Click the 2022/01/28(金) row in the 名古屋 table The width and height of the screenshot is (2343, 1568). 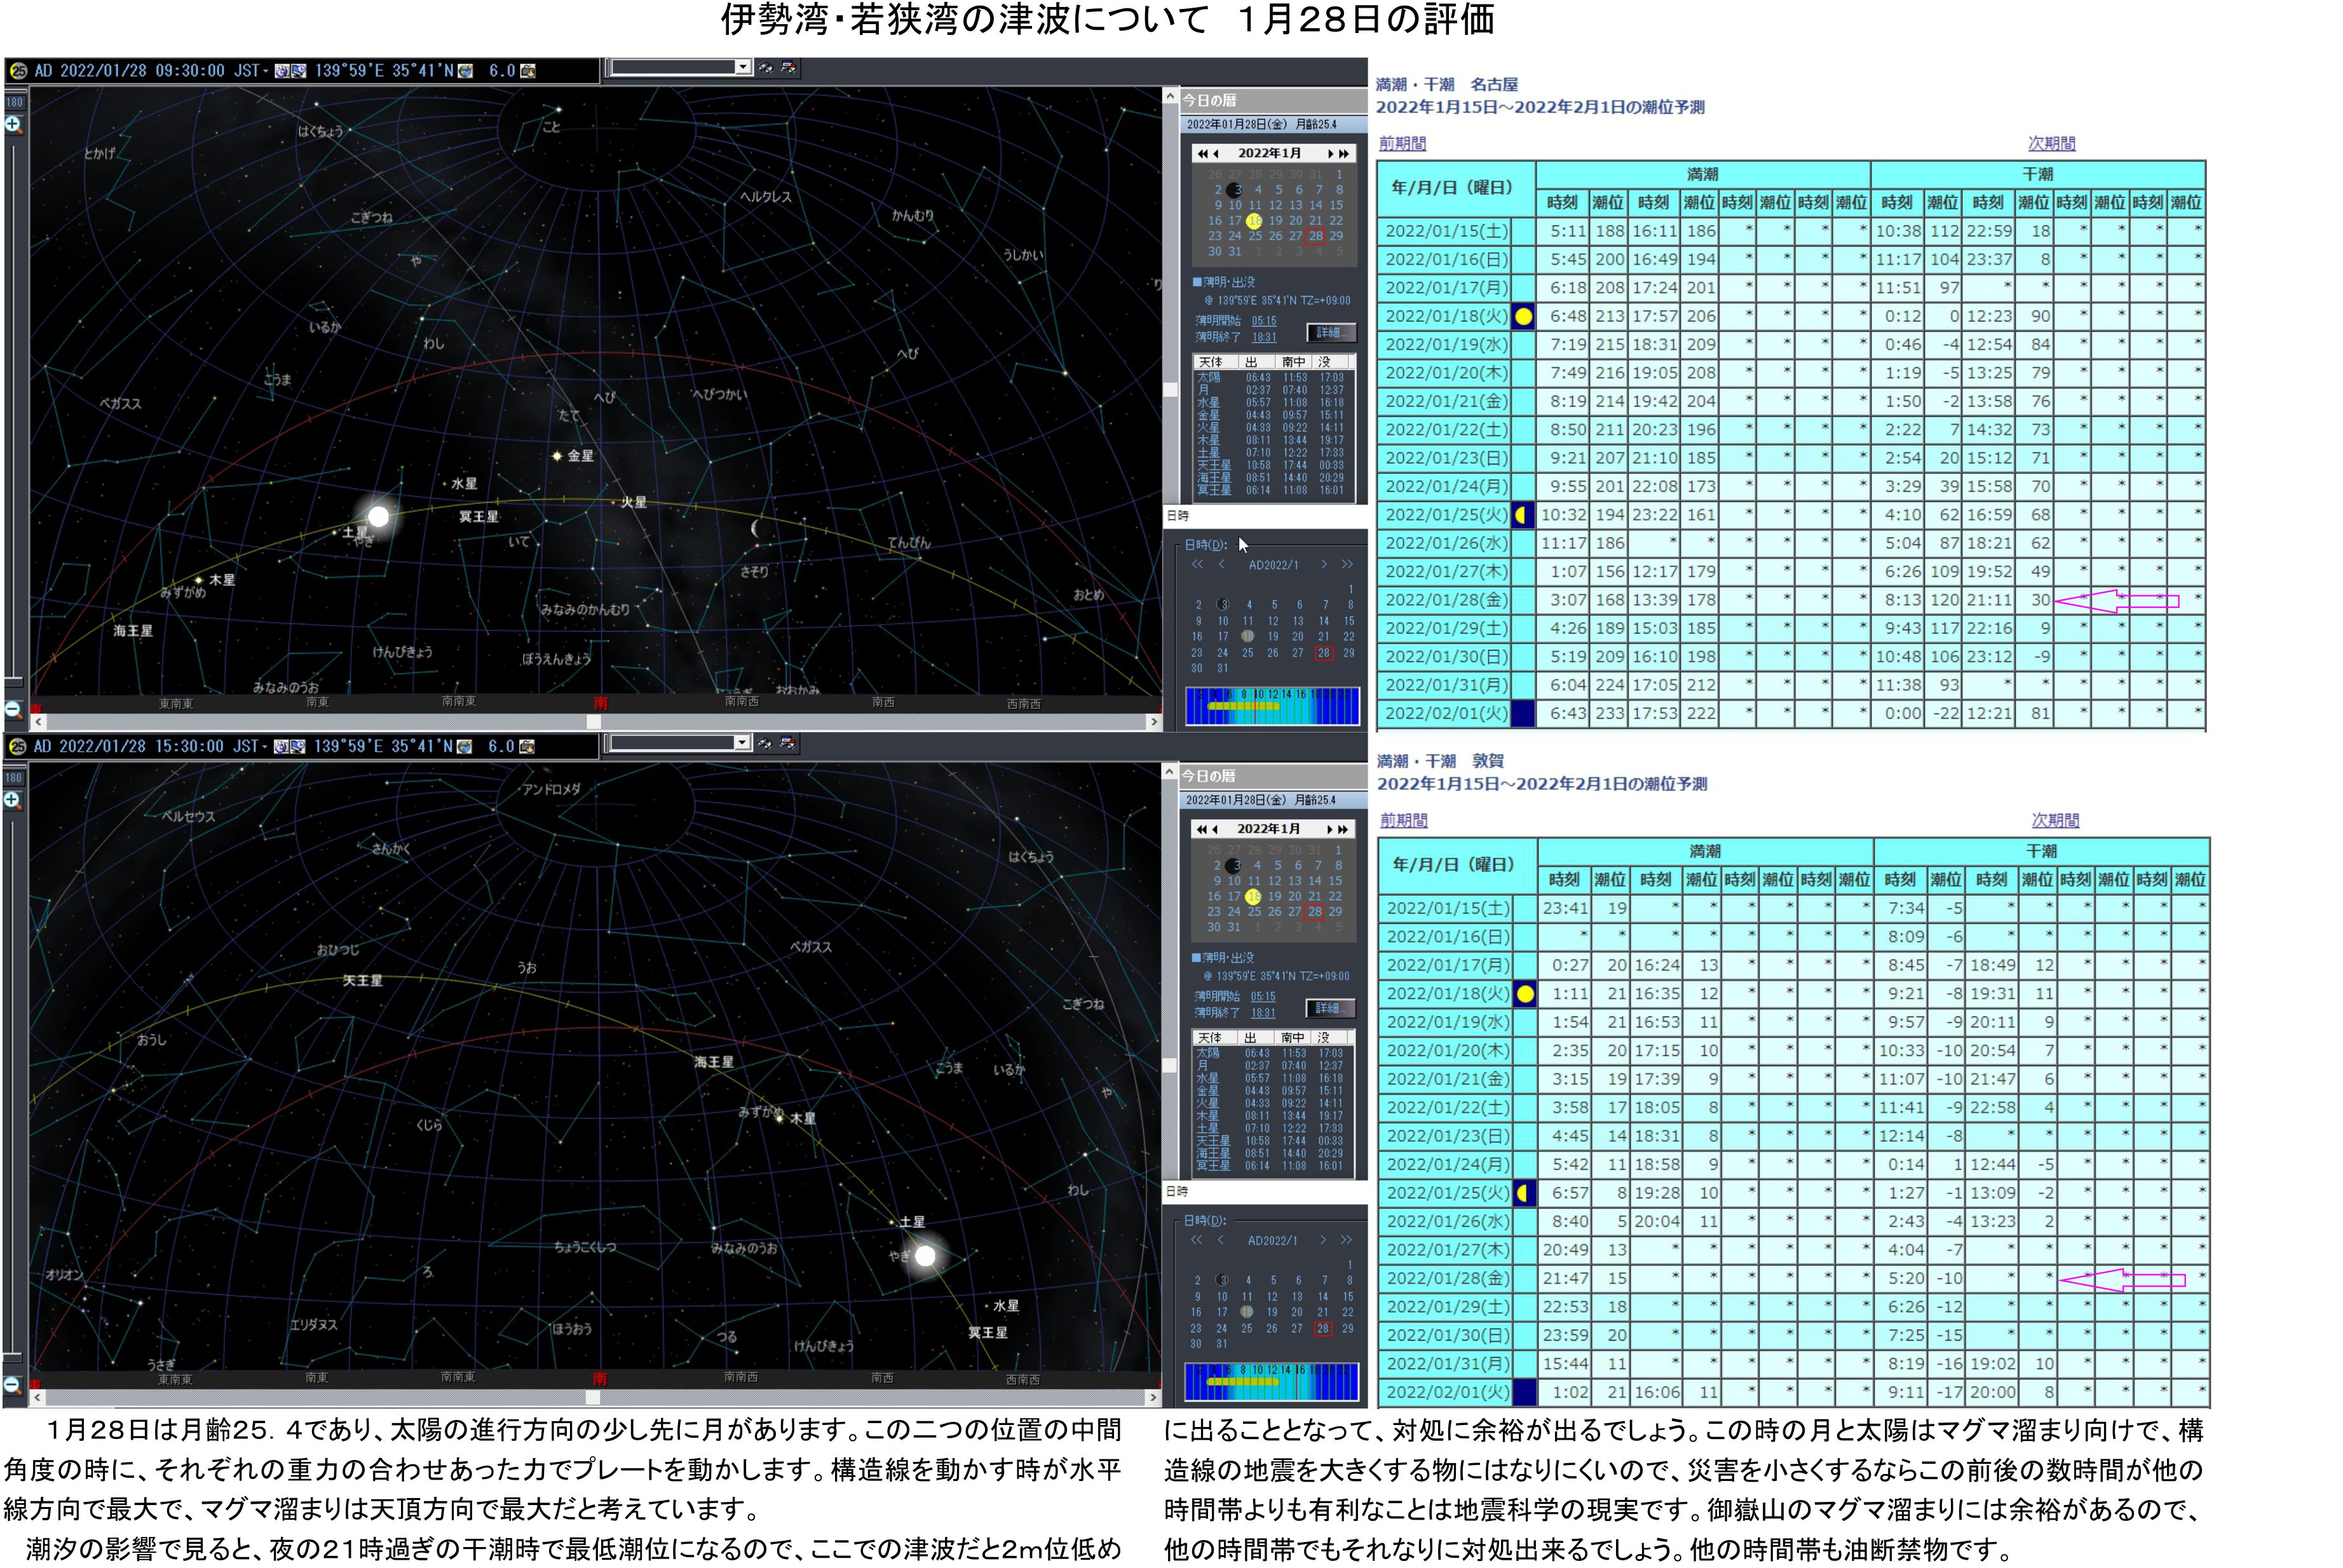tap(1791, 600)
